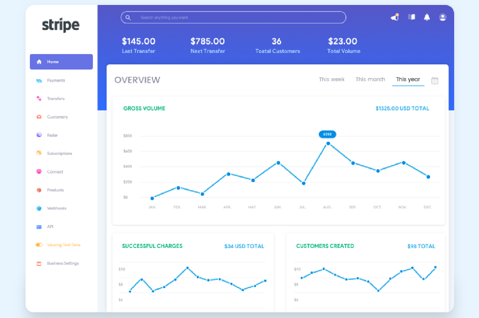Click the Webhooks icon in sidebar
Screen dimensions: 479x318
click(39, 208)
